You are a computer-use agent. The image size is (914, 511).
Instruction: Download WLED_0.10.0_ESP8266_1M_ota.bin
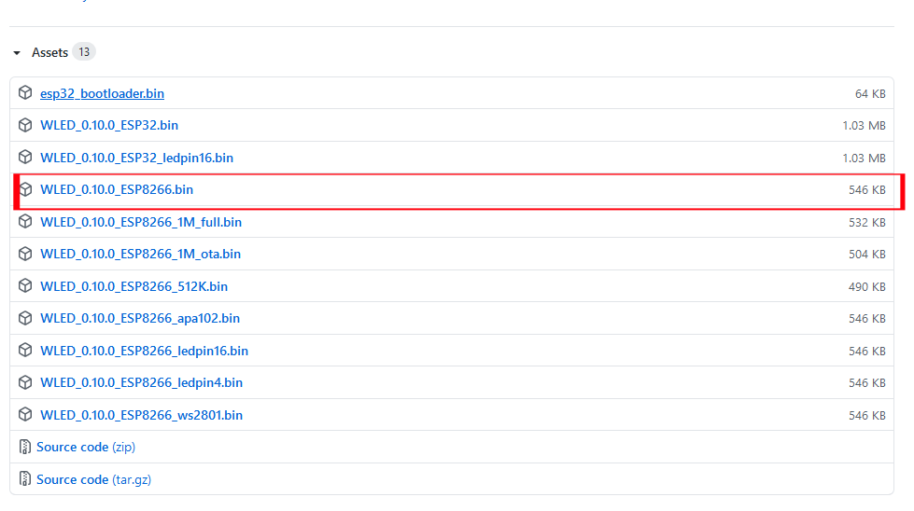pyautogui.click(x=140, y=254)
